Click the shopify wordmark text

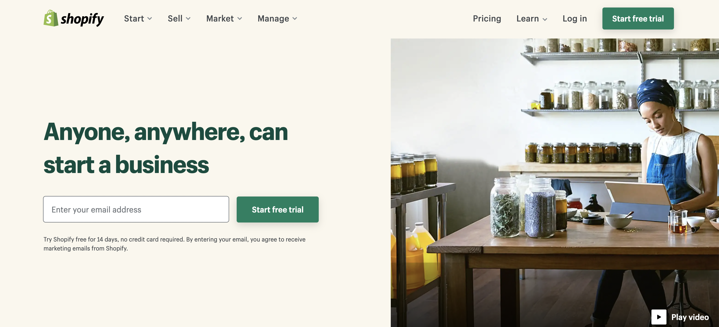tap(82, 19)
